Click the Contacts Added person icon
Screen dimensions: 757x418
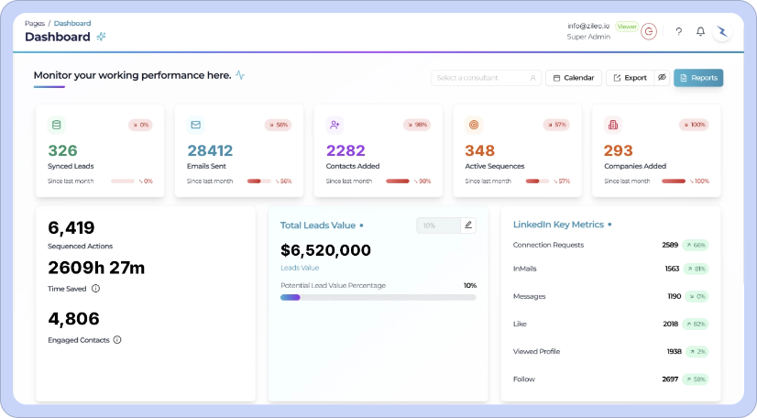[x=335, y=125]
